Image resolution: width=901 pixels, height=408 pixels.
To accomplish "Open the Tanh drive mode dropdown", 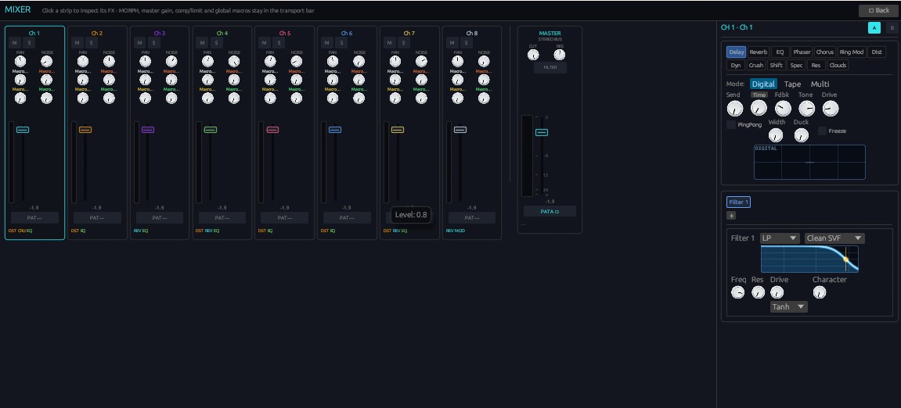I will coord(788,307).
